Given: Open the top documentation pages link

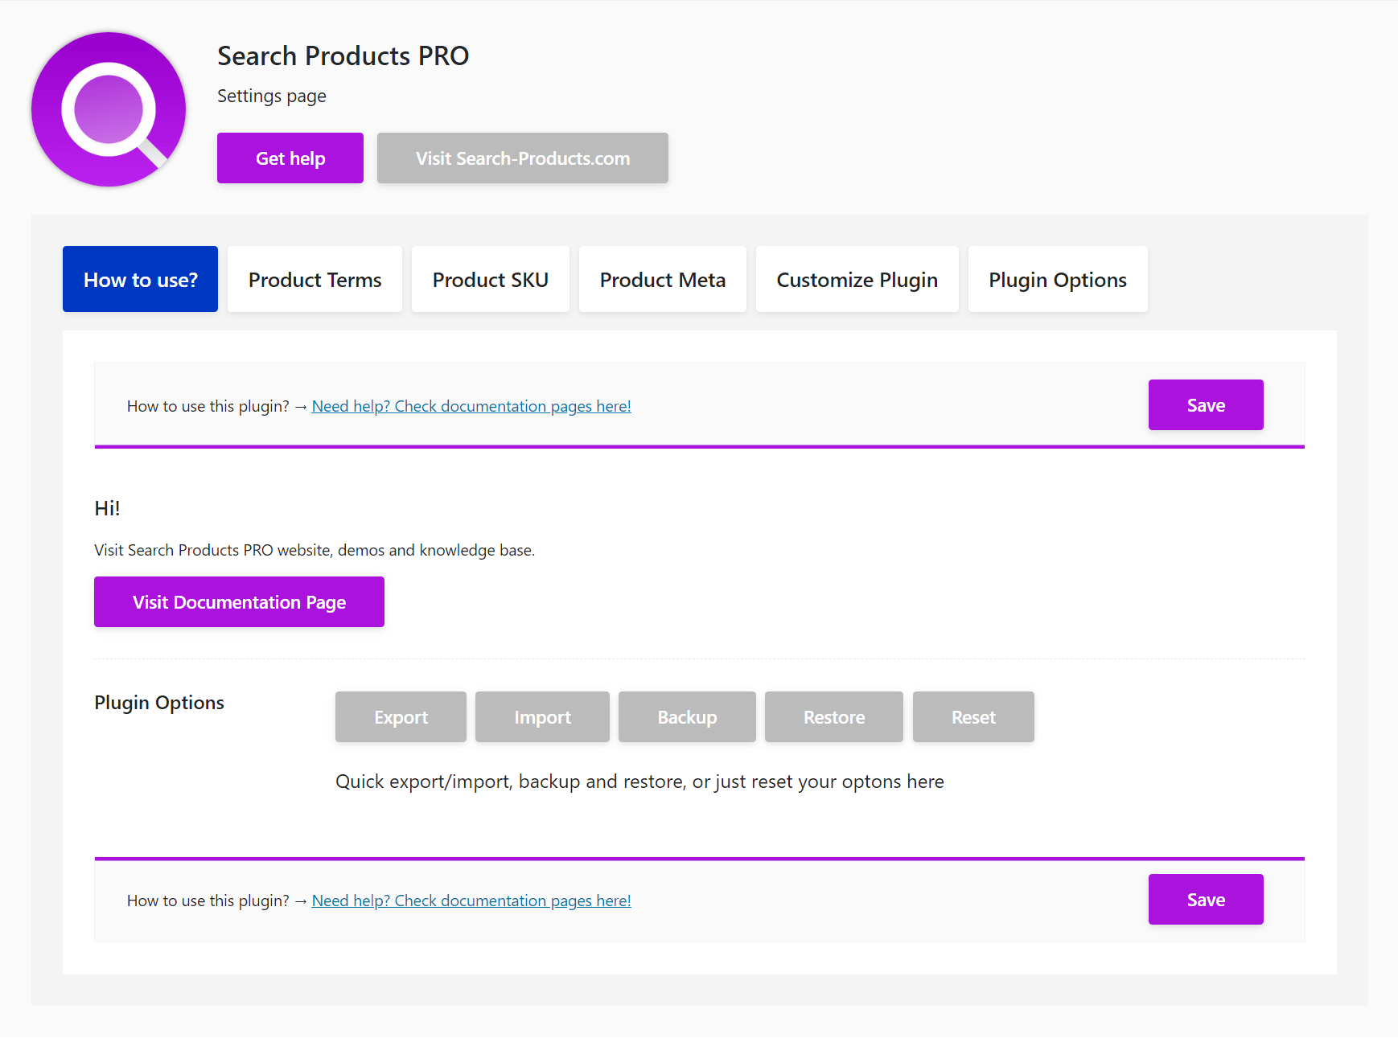Looking at the screenshot, I should coord(471,406).
